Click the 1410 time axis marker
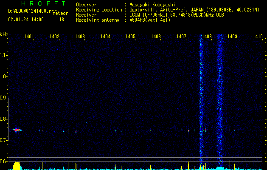 click(258, 36)
